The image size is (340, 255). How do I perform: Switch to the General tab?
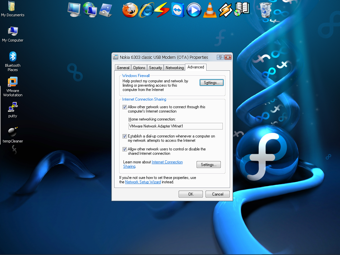click(123, 68)
